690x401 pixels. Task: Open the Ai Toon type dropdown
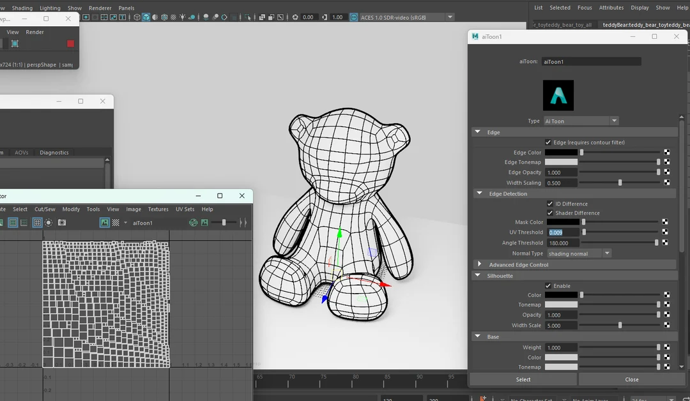point(613,121)
